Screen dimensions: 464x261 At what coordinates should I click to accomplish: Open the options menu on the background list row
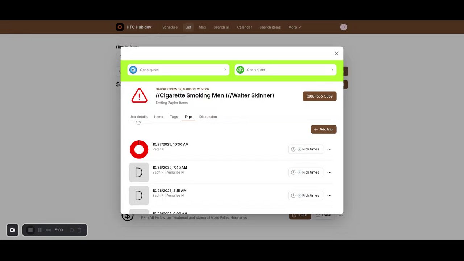341,215
